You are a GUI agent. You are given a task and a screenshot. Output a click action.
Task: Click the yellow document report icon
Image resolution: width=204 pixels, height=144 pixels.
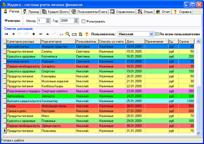(80, 34)
